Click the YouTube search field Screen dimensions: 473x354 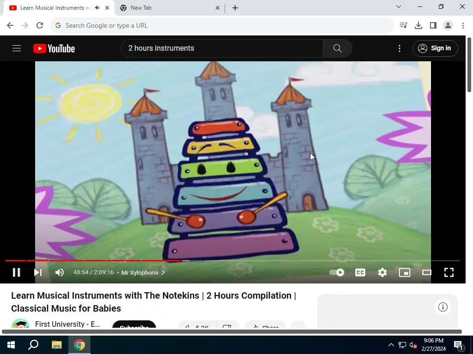pos(222,48)
